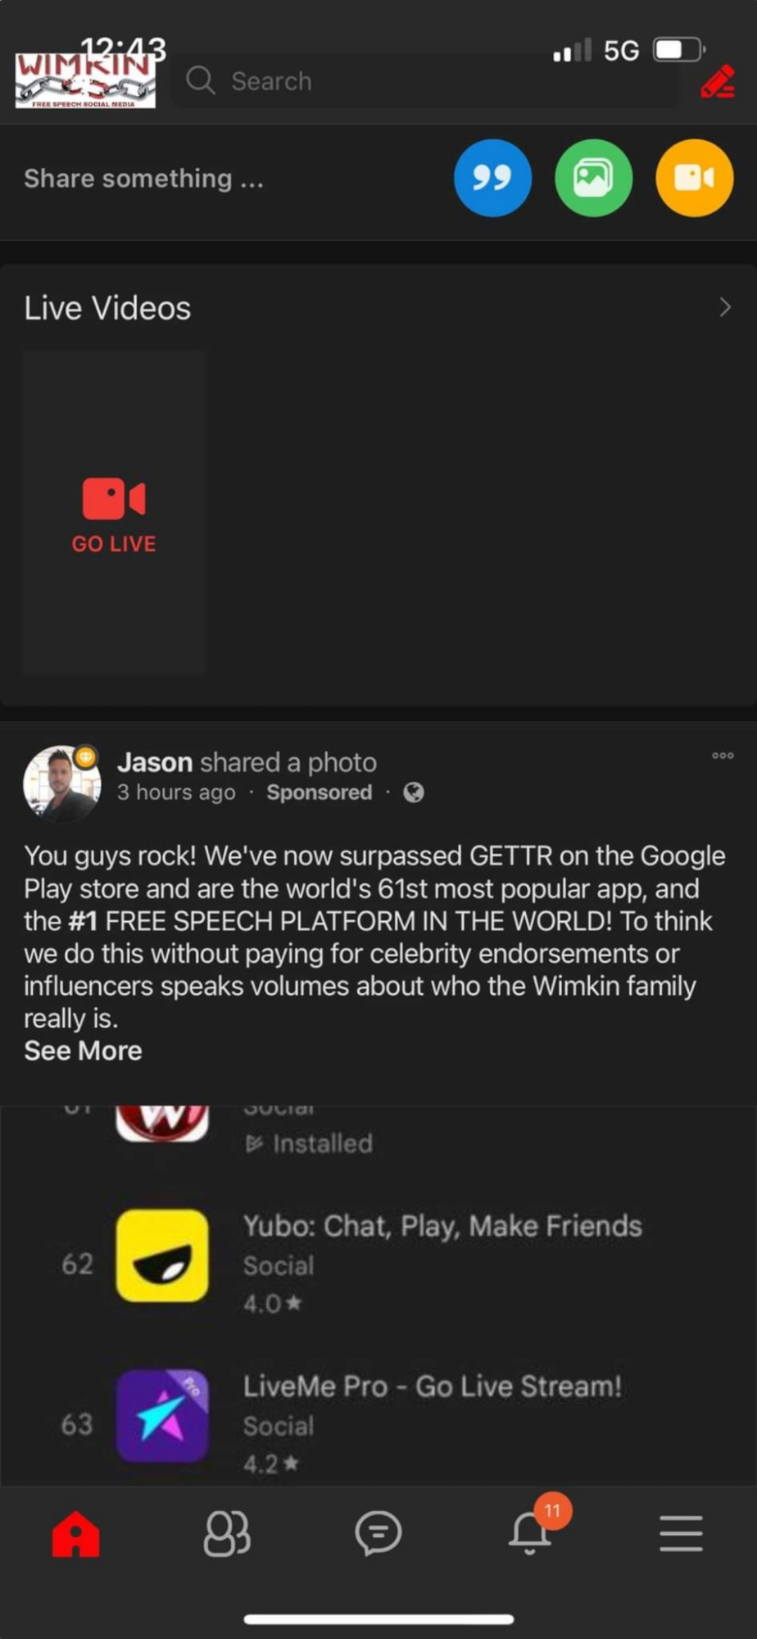The width and height of the screenshot is (757, 1639).
Task: Tap the green photo upload button
Action: pos(593,178)
